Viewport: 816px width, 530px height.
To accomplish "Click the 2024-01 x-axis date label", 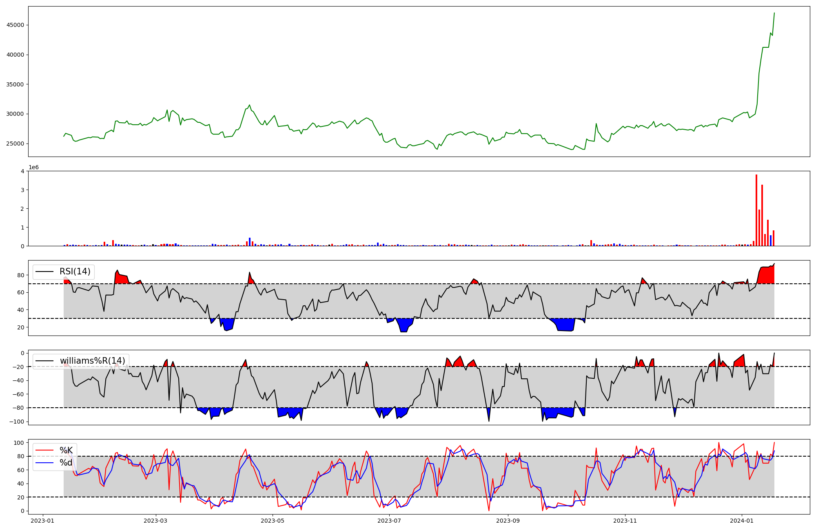I will [741, 521].
